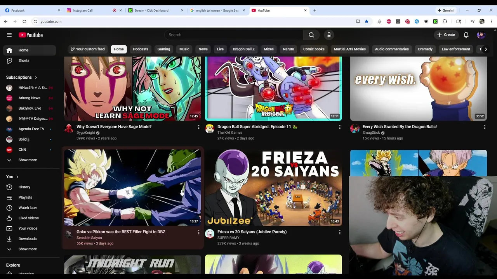Go to Home in the sidebar
This screenshot has height=279, width=497.
[x=30, y=50]
